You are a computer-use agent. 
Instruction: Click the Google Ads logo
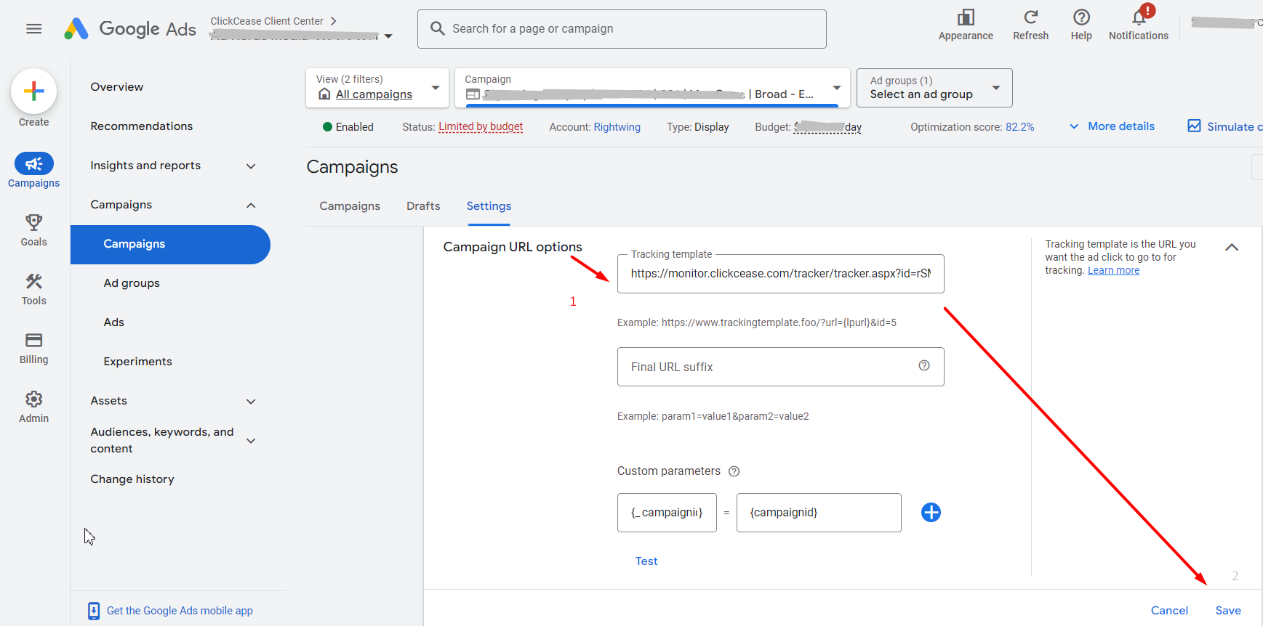point(130,29)
